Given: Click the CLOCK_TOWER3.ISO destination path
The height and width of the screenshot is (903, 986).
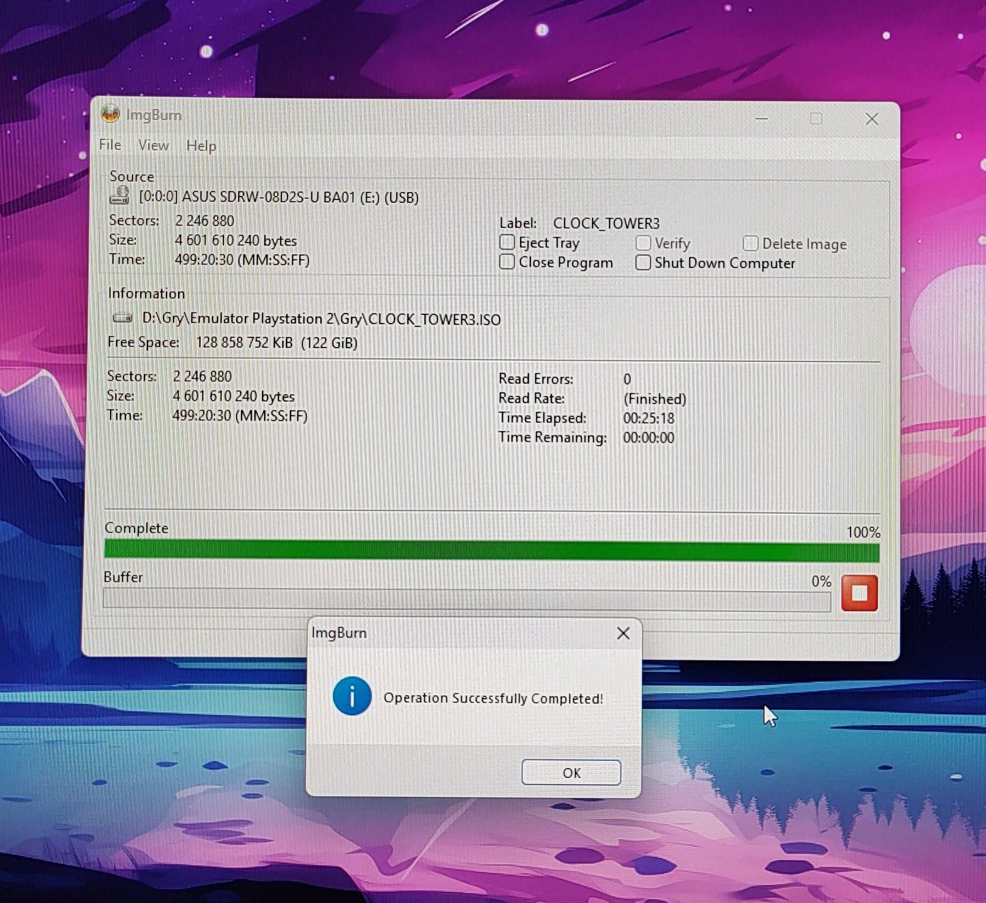Looking at the screenshot, I should tap(321, 319).
